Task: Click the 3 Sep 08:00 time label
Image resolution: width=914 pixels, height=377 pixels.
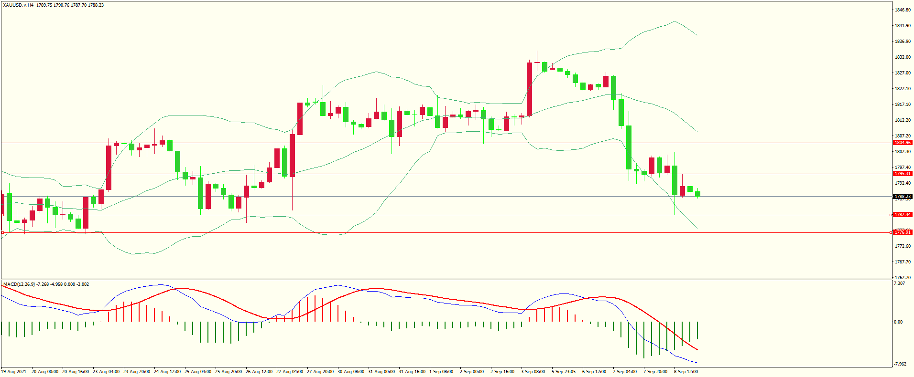Action: [533, 372]
